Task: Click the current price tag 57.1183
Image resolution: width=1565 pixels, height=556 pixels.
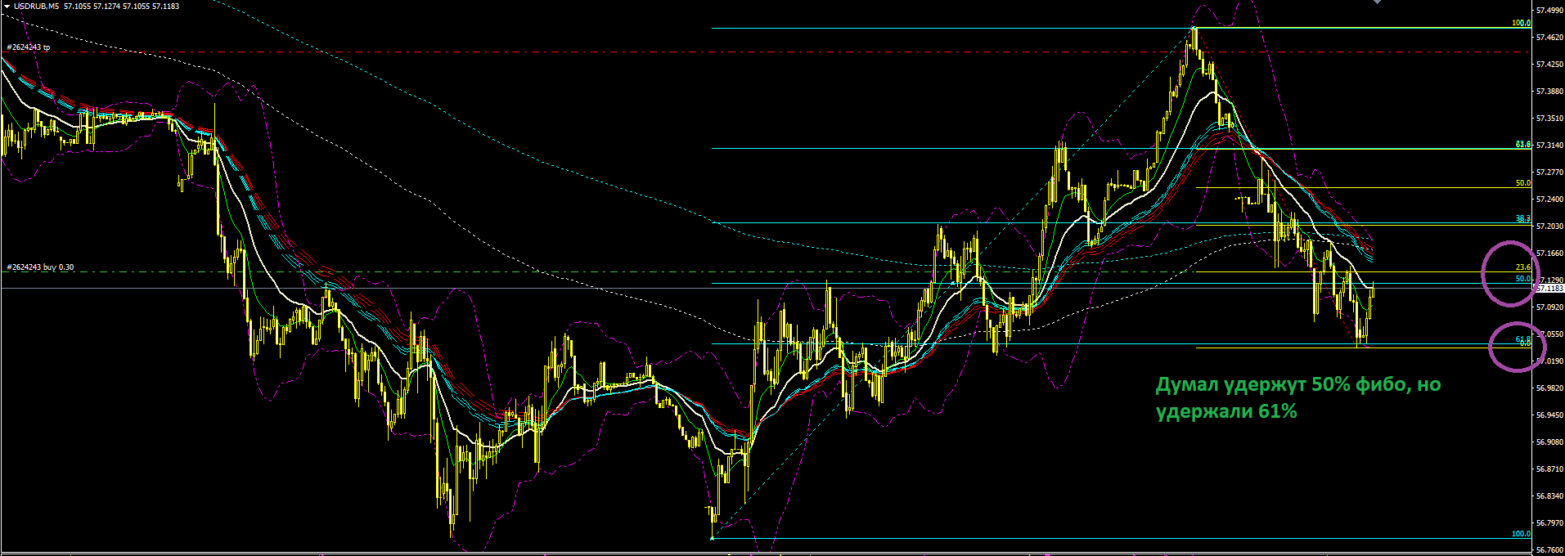Action: (x=1549, y=289)
